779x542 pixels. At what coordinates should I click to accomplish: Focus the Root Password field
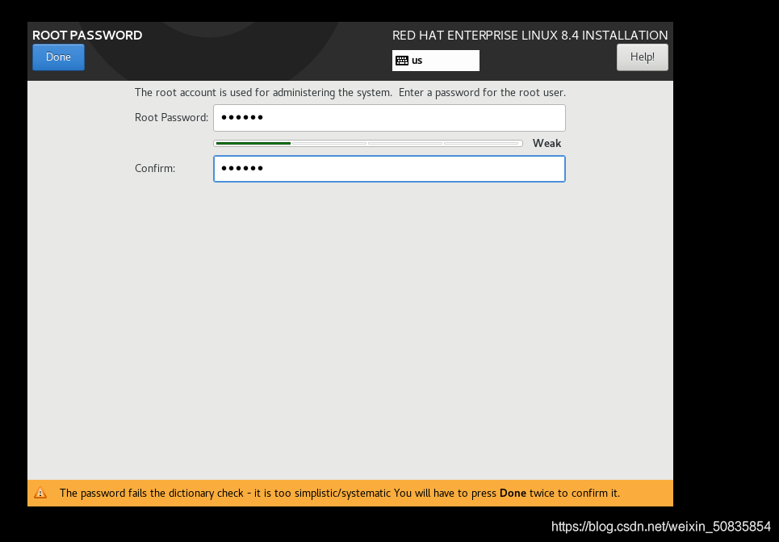point(389,118)
